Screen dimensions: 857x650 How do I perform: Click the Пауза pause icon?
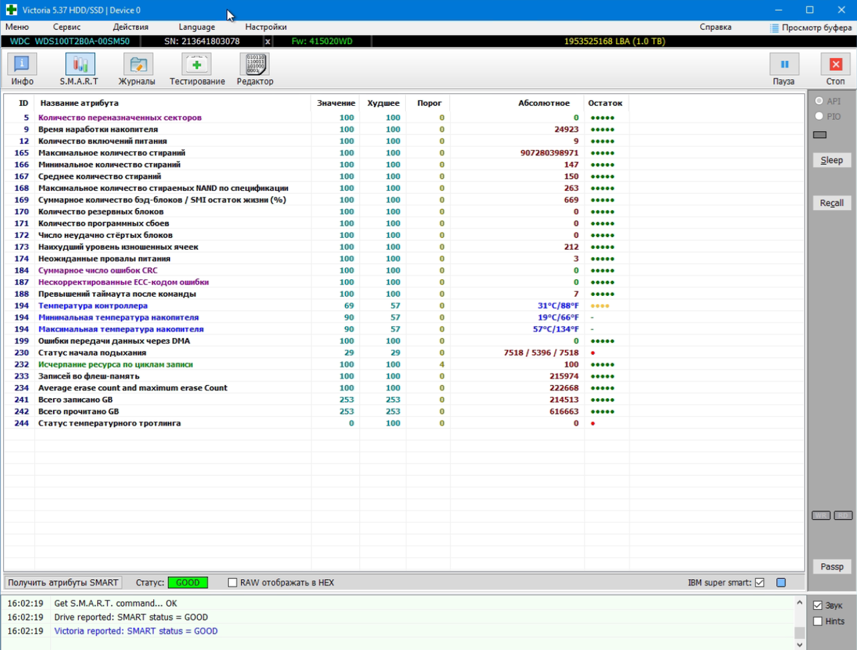pyautogui.click(x=784, y=65)
